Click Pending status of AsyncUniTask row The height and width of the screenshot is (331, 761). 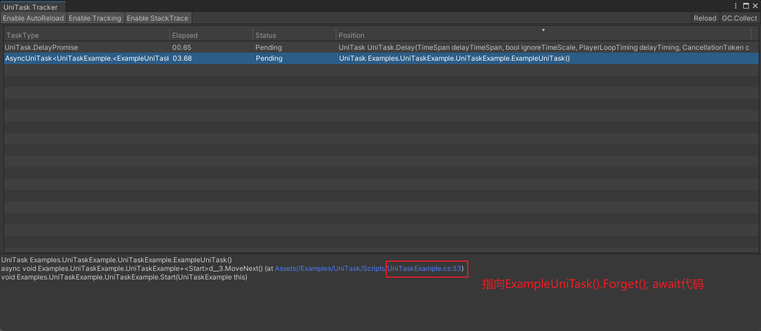269,58
